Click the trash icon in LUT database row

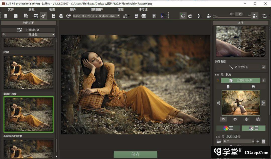263,141
